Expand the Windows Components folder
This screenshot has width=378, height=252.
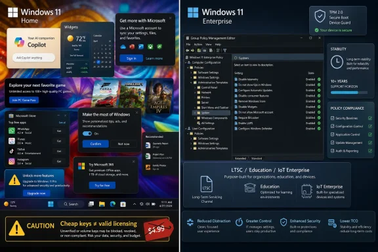click(x=195, y=118)
